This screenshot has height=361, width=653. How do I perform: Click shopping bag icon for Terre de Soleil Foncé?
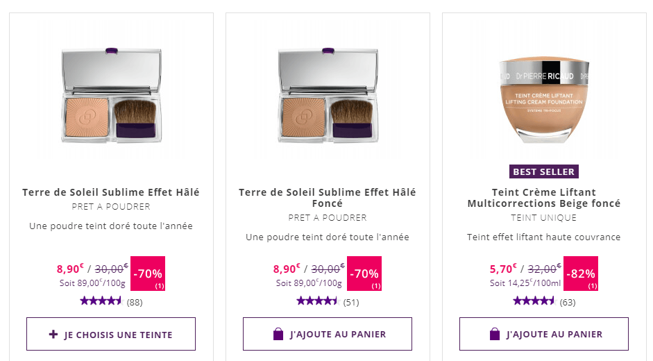point(278,335)
